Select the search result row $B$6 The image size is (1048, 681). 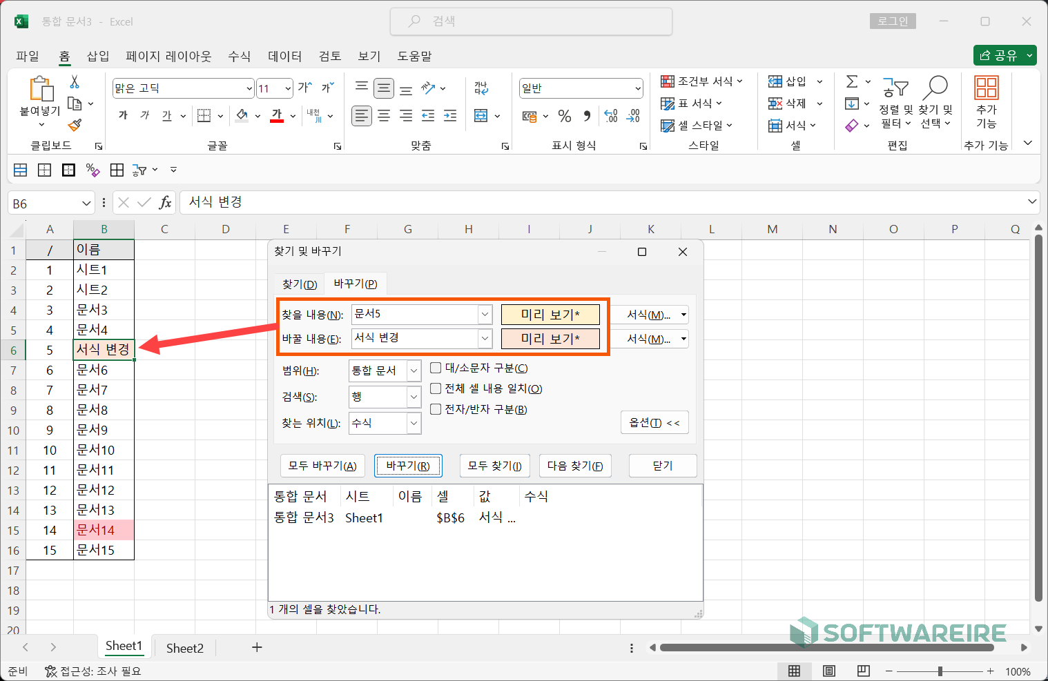(485, 517)
